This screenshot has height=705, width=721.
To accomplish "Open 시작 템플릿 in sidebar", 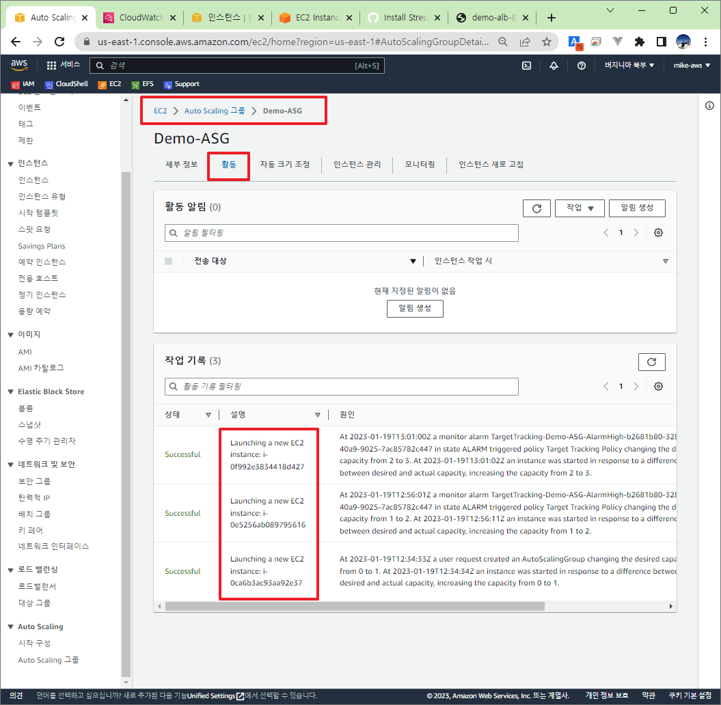I will click(38, 212).
